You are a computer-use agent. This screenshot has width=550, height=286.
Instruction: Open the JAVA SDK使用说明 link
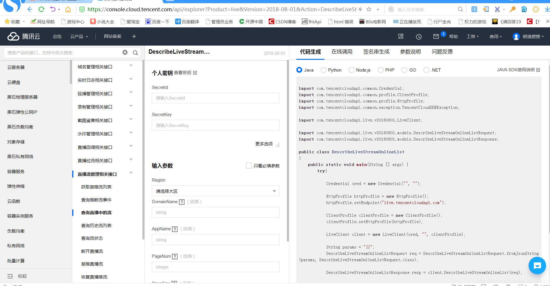tap(518, 70)
